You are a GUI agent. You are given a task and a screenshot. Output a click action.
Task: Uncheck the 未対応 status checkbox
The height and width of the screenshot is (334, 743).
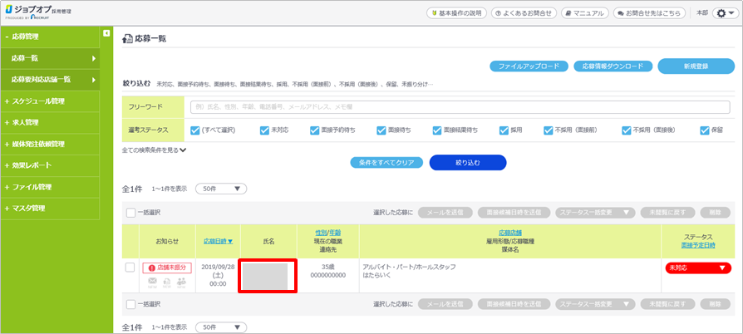click(264, 130)
